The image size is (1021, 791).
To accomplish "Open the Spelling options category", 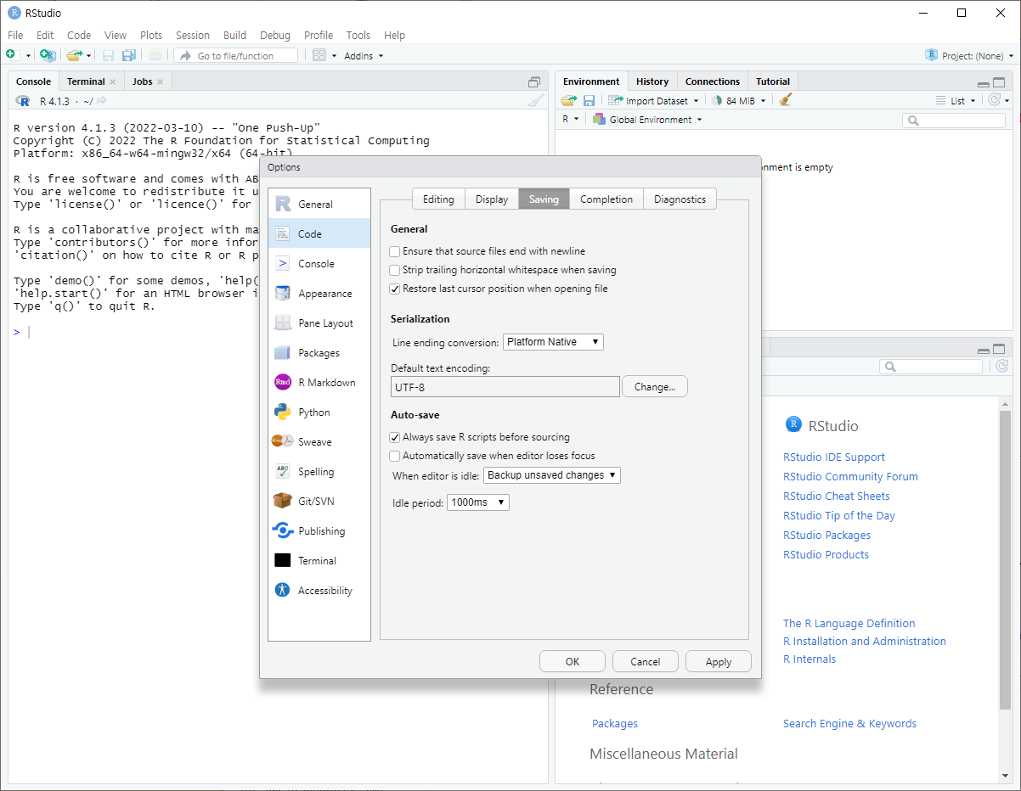I will click(x=319, y=472).
